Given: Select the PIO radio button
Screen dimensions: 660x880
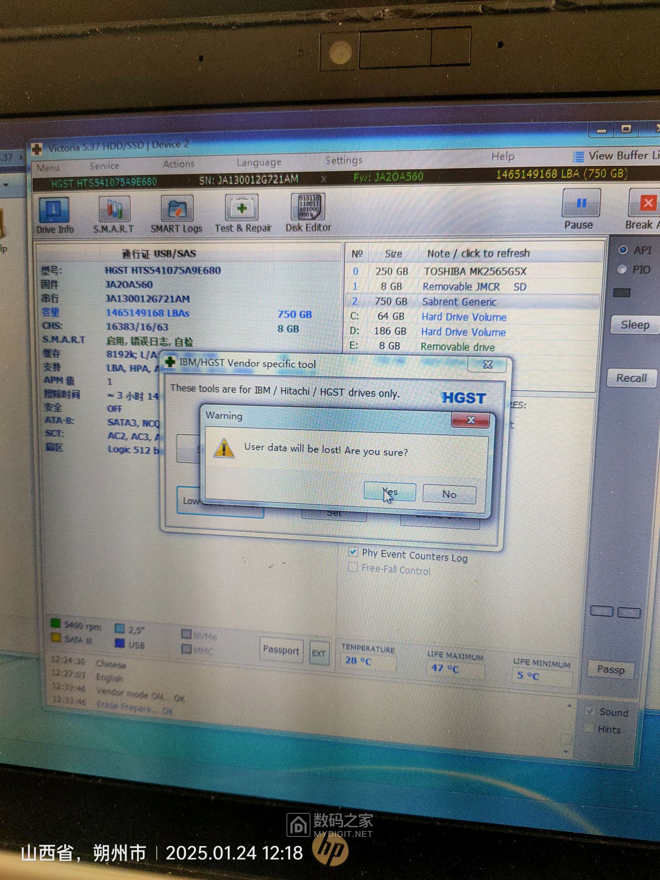Looking at the screenshot, I should click(622, 269).
